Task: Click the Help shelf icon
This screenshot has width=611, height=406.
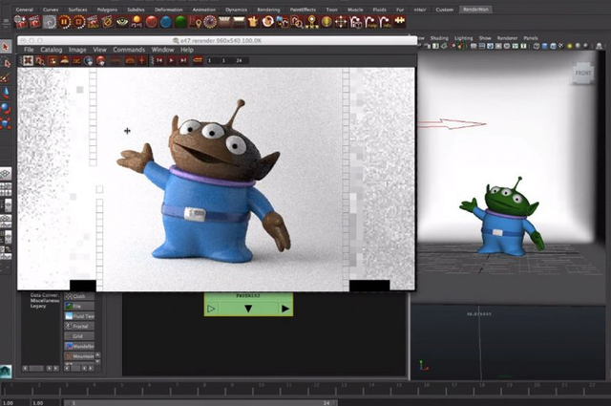Action: [x=370, y=22]
